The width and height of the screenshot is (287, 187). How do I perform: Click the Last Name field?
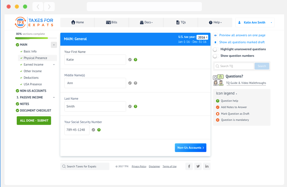[x=95, y=106]
